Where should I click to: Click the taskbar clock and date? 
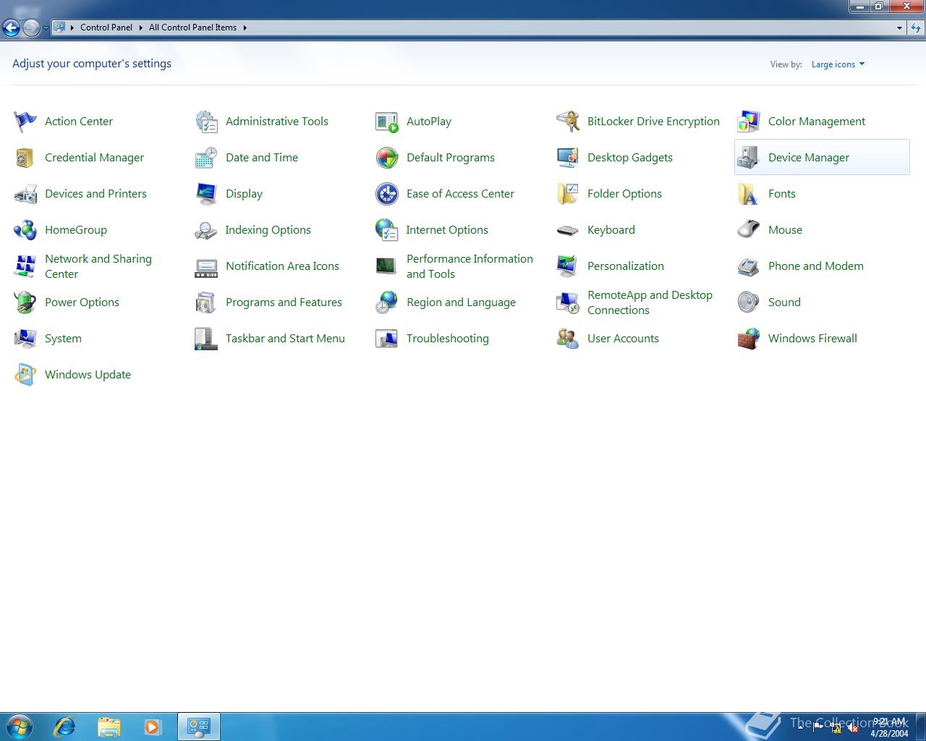pos(889,727)
